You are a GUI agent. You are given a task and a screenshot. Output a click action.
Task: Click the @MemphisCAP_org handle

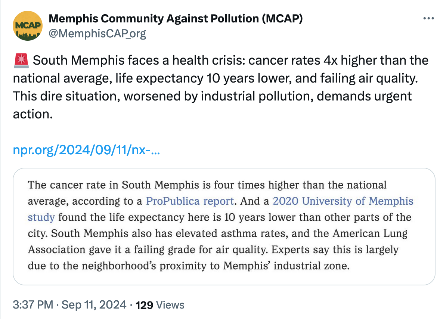click(97, 34)
